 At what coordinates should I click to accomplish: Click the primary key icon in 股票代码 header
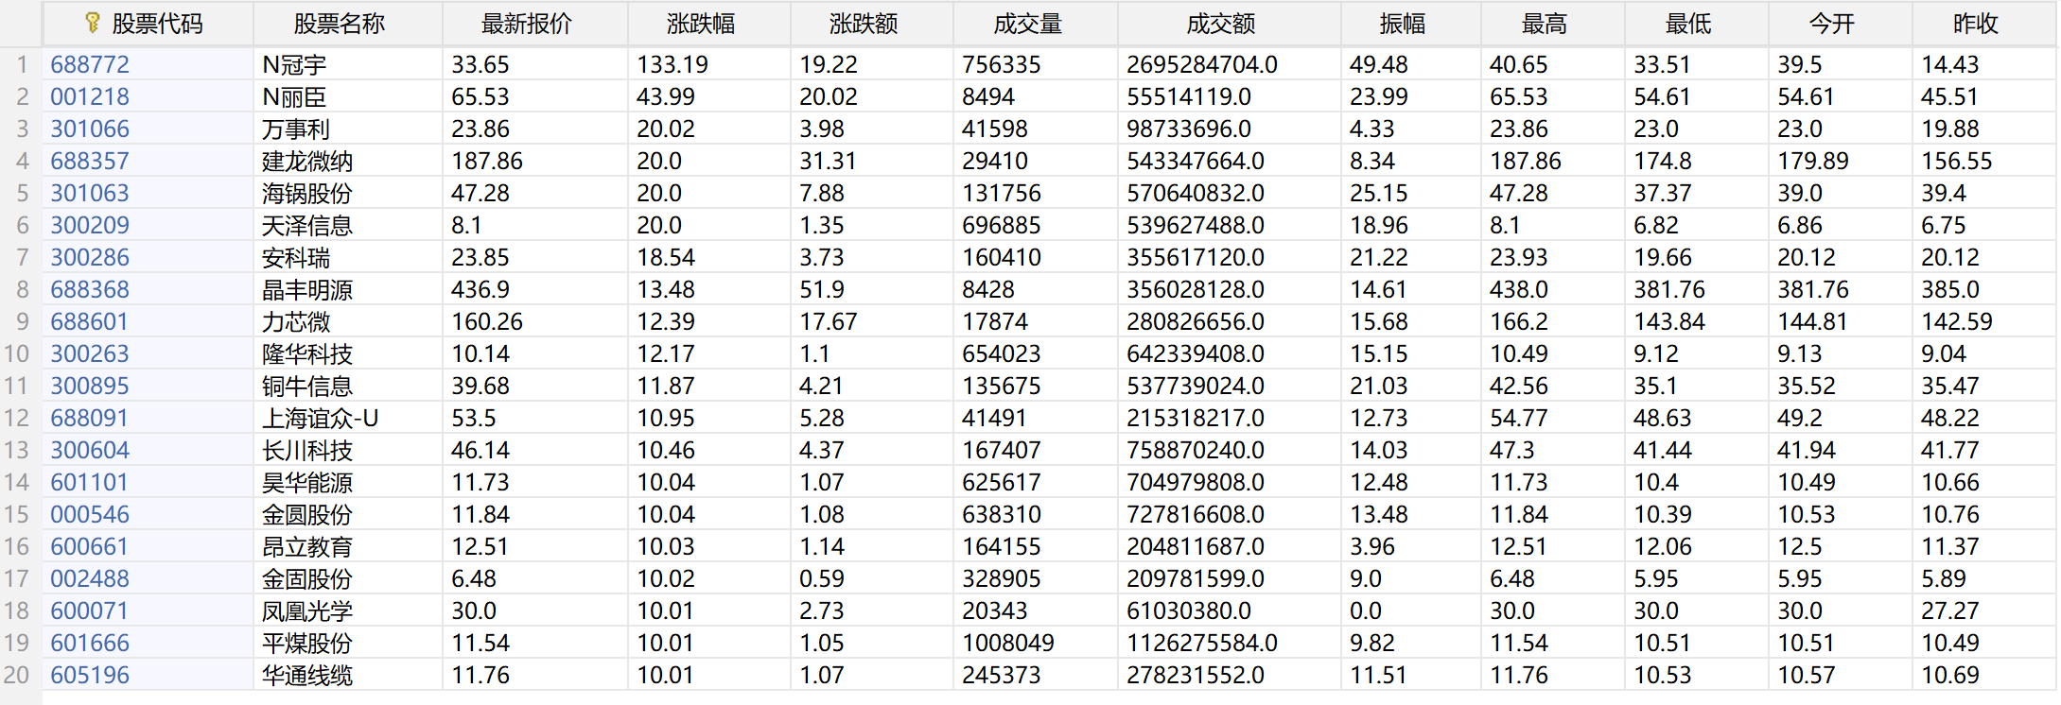point(93,23)
